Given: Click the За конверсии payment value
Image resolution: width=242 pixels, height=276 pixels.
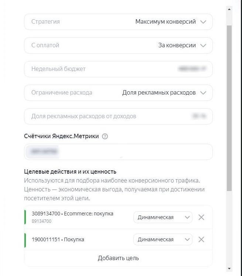Looking at the screenshot, I should (177, 45).
